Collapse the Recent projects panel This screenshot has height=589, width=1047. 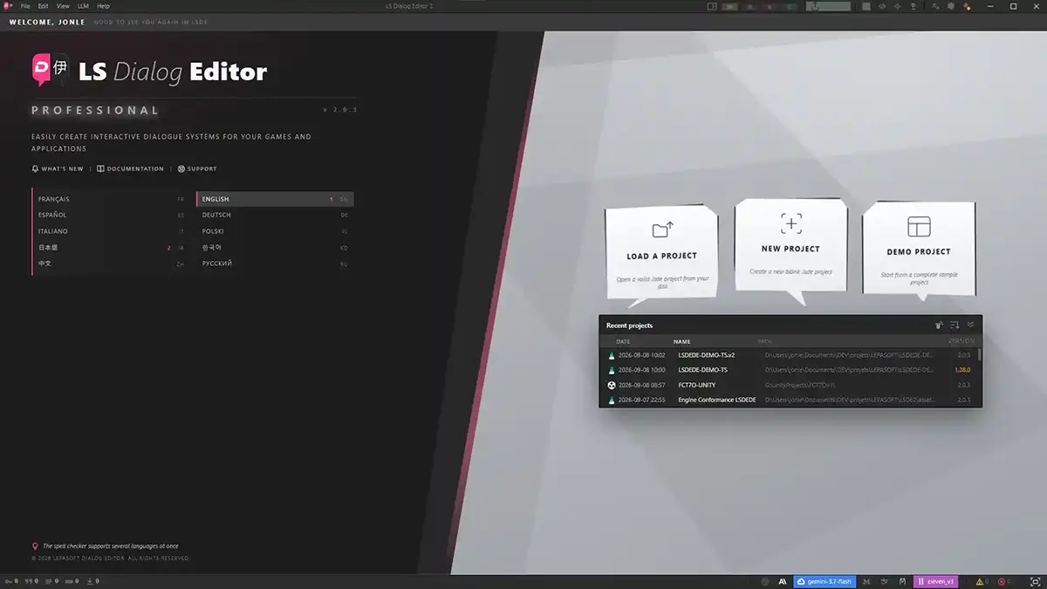(x=970, y=325)
